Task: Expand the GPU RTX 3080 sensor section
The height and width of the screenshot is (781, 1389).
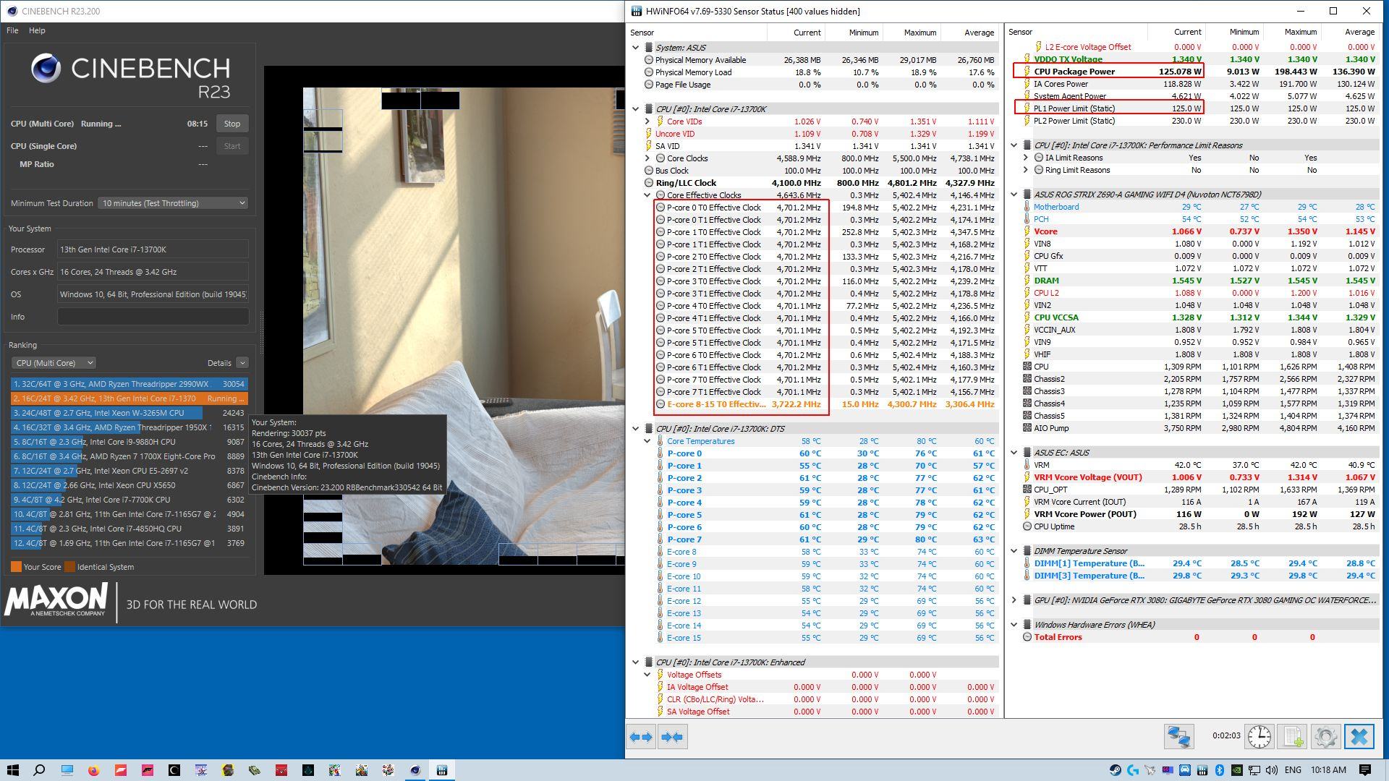Action: 1014,600
